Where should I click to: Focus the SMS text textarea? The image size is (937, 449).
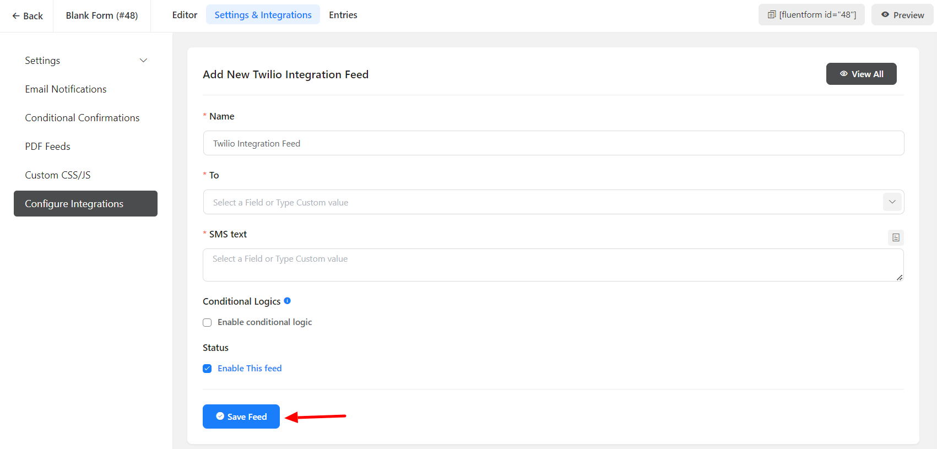553,265
